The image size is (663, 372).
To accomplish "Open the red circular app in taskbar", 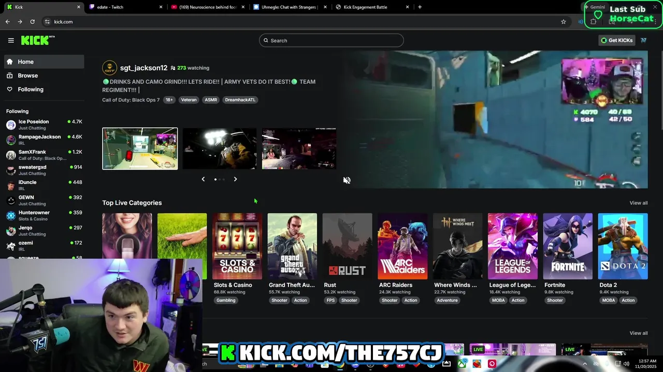I will 492,364.
